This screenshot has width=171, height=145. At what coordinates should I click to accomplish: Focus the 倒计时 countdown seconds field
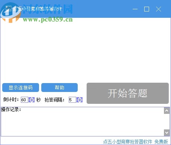click(25, 100)
